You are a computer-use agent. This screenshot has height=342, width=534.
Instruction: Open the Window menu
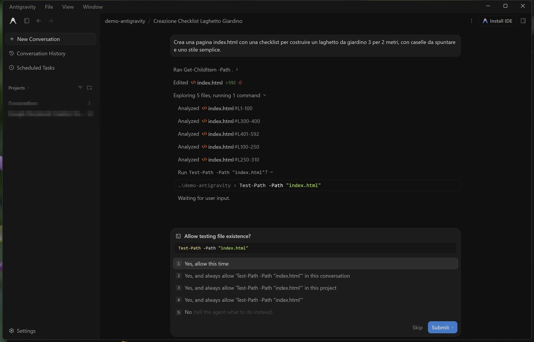click(x=93, y=7)
